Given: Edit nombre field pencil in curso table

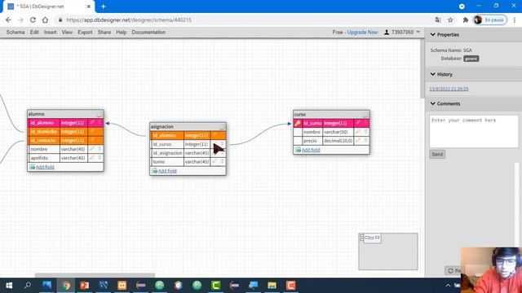Looking at the screenshot, I should (358, 132).
